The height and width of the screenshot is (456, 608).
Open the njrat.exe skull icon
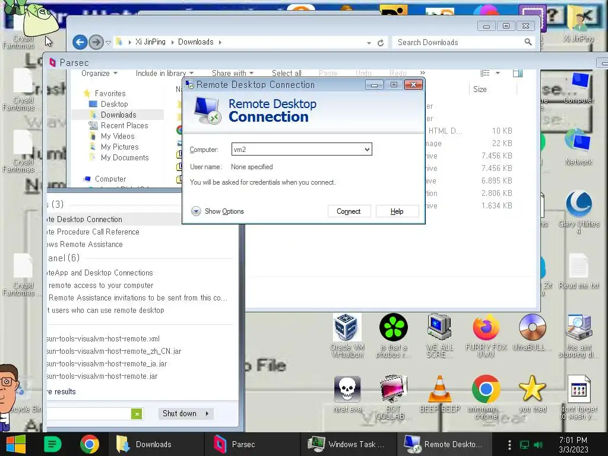click(x=347, y=394)
